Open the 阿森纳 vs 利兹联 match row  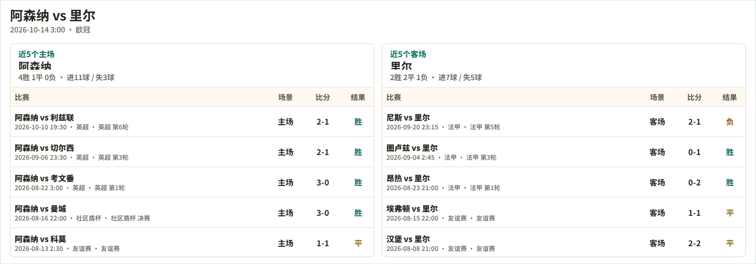(192, 122)
